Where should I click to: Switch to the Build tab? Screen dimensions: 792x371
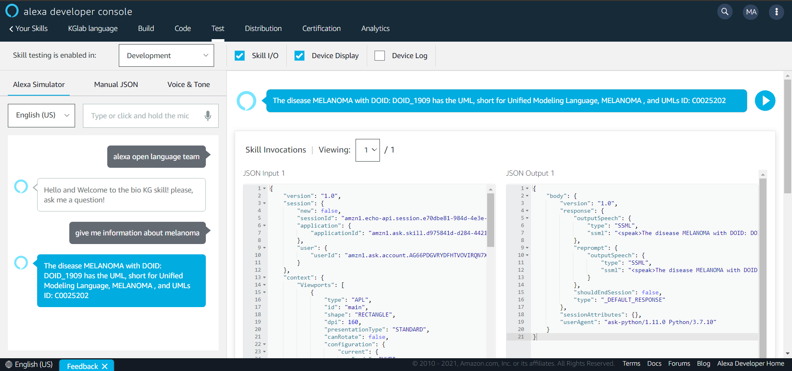[146, 28]
